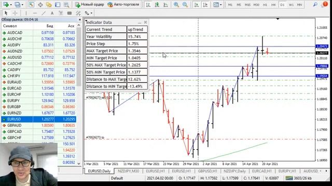
Task: Select the AUDCAD row in Market Watch
Action: point(39,33)
